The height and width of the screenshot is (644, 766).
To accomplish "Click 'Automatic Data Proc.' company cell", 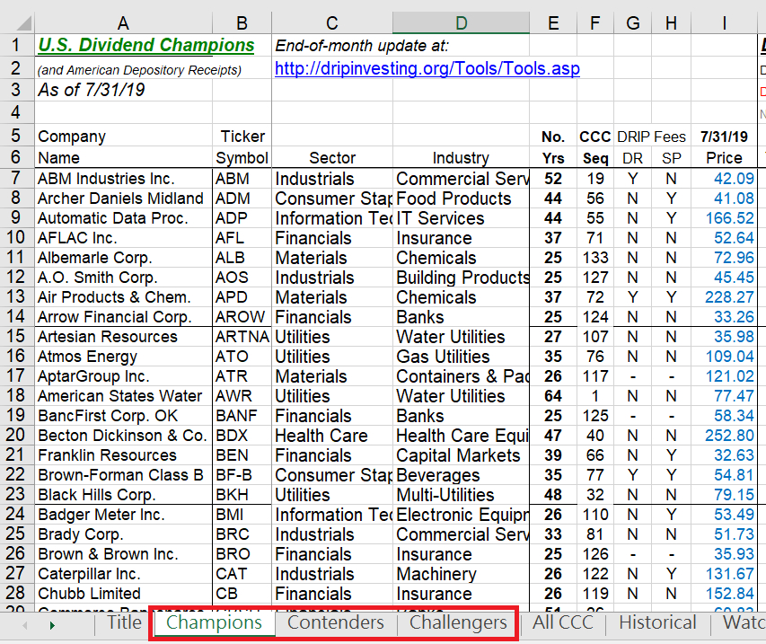I will (124, 218).
